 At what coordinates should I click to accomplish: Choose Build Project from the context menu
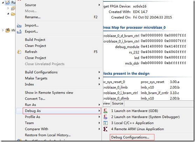[x=35, y=40]
